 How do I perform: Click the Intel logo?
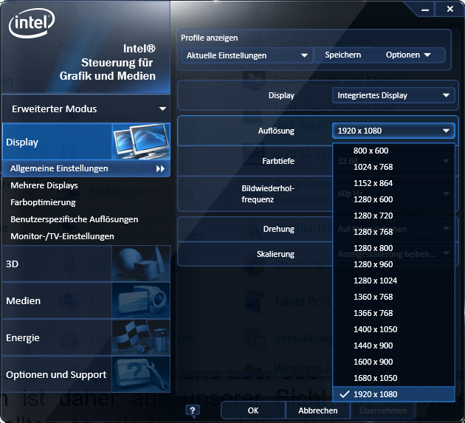32,24
